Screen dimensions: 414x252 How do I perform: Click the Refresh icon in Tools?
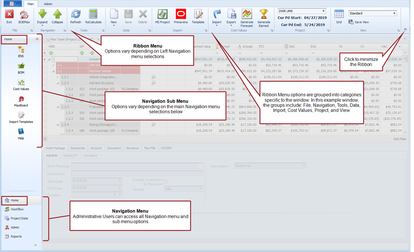coord(76,15)
